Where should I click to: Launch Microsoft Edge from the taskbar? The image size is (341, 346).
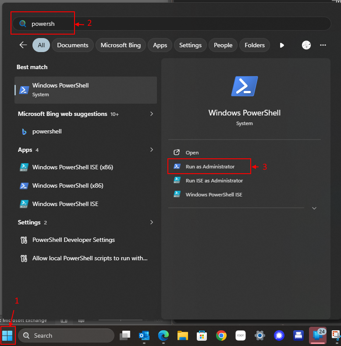[163, 336]
